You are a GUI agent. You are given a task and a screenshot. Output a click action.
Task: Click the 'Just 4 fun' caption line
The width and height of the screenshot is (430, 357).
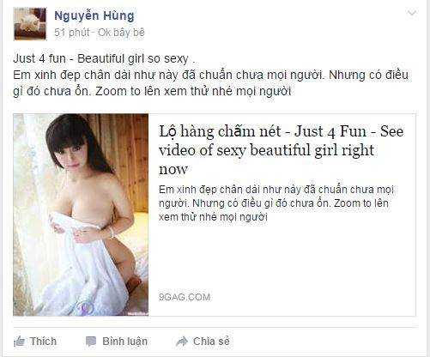104,58
